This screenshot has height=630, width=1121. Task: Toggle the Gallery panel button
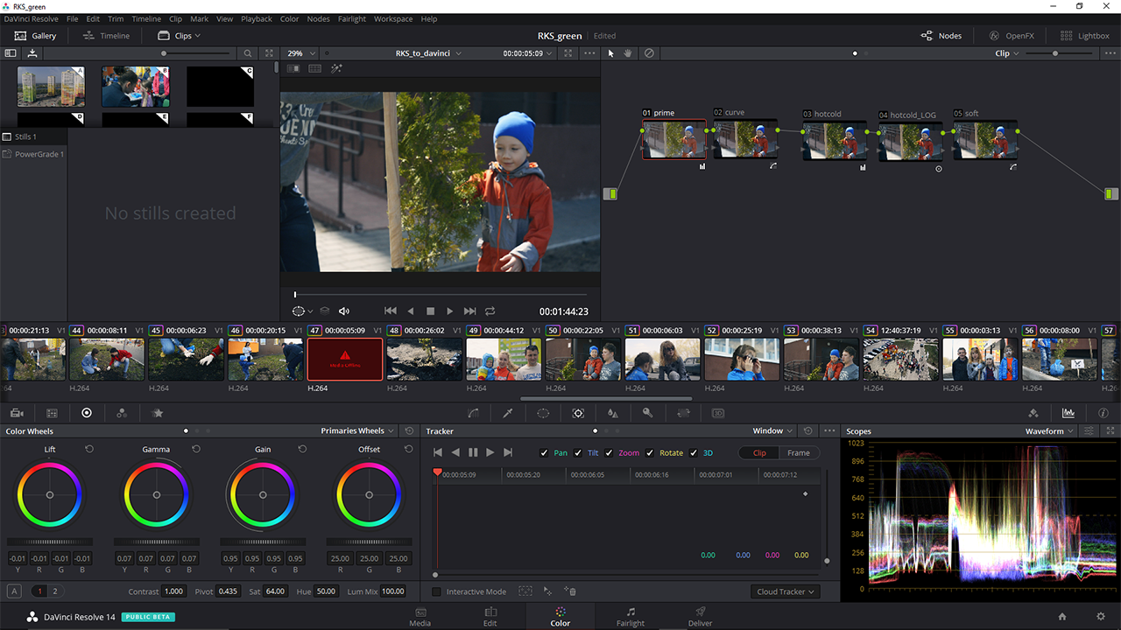(x=35, y=36)
